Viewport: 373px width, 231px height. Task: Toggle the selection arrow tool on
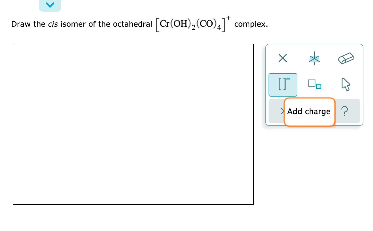pos(346,85)
